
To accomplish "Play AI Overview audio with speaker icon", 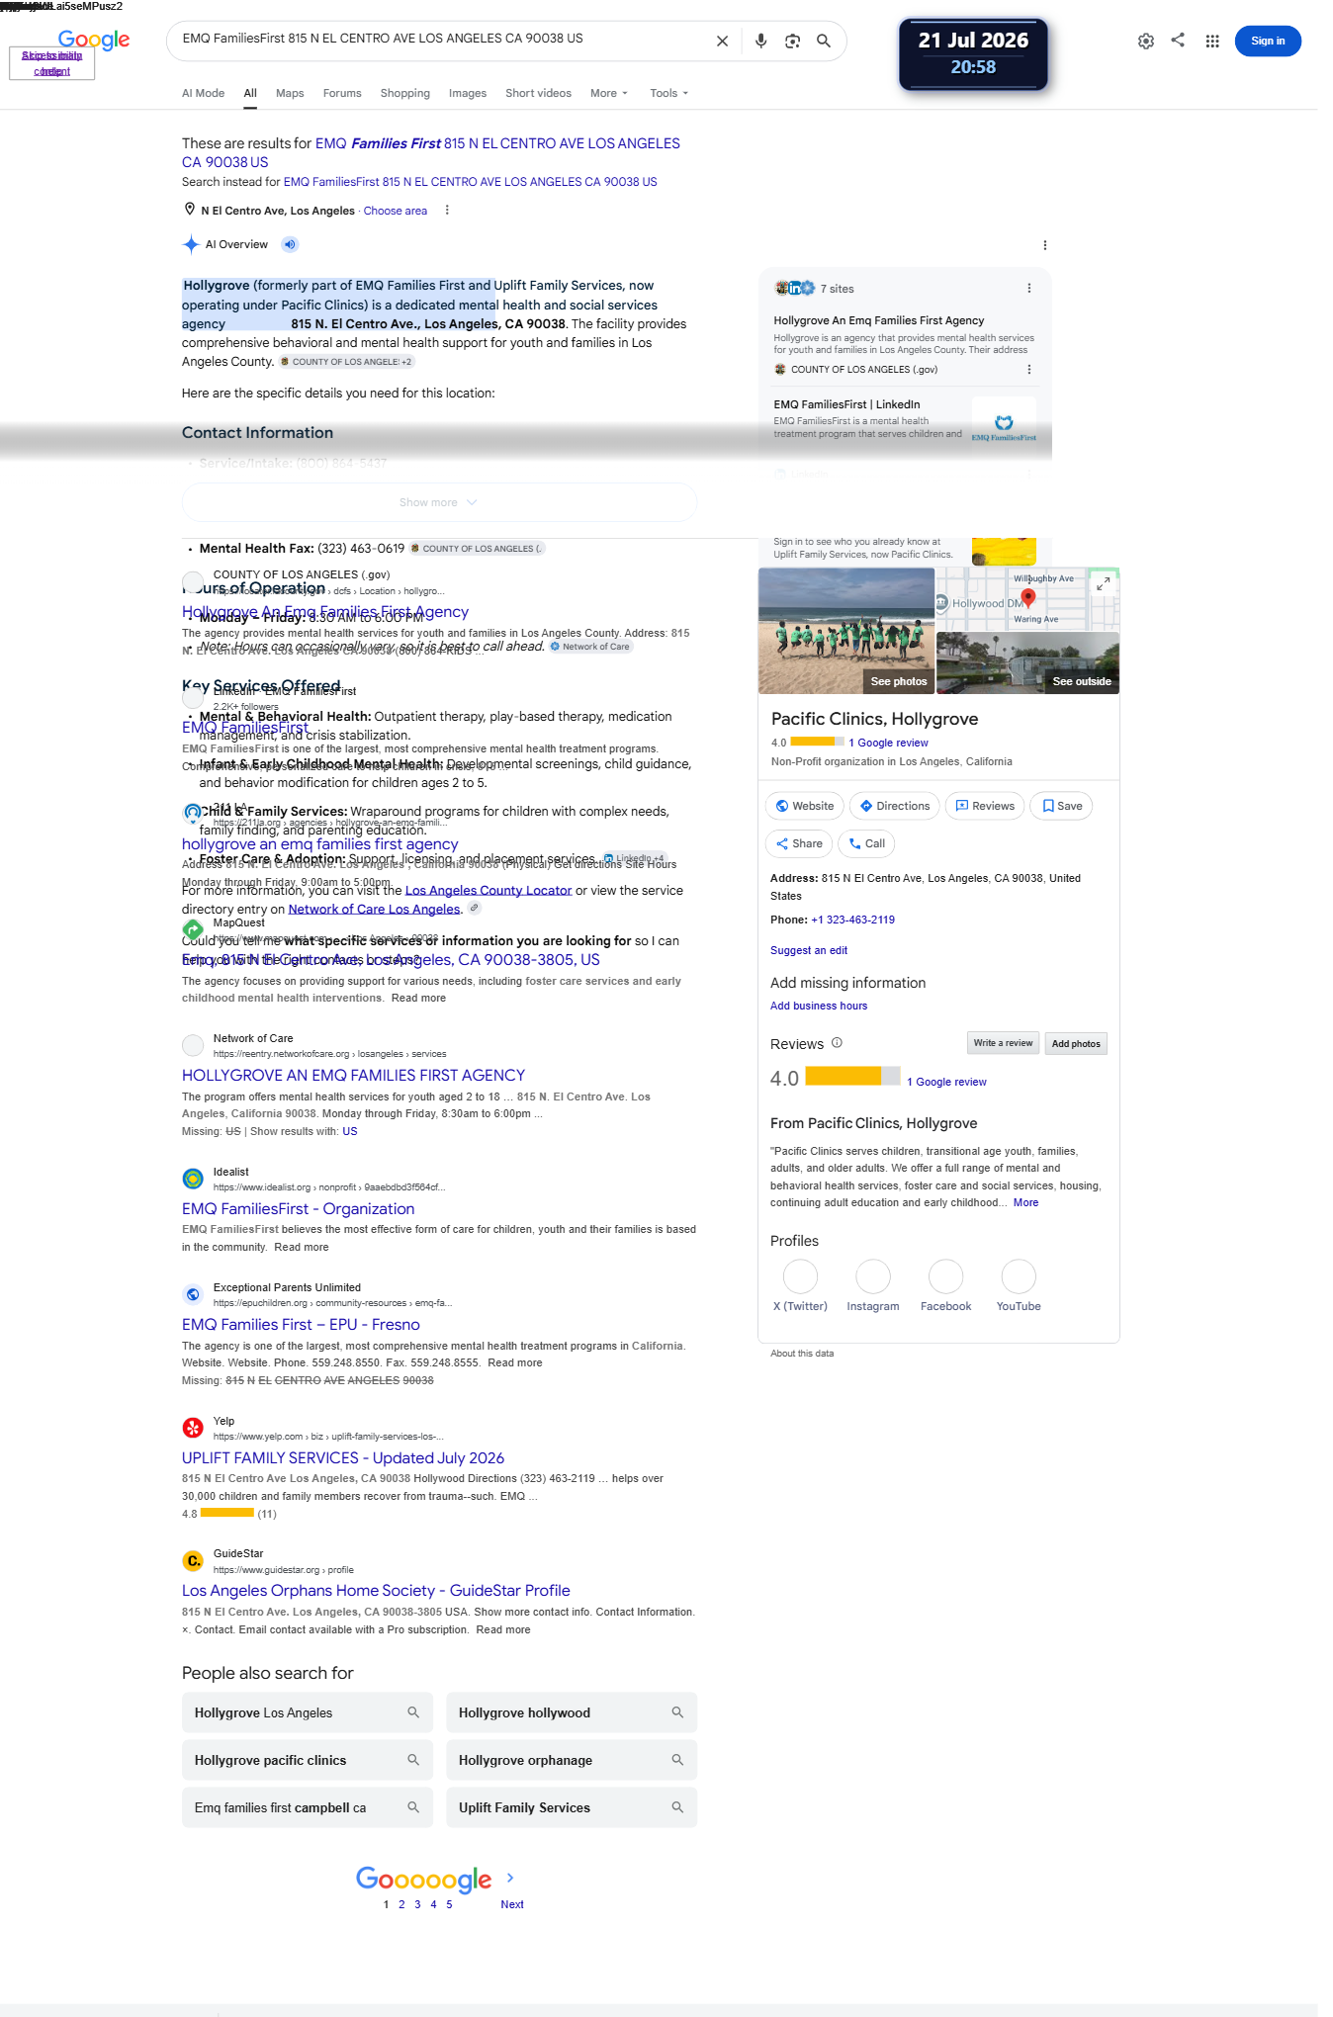I will pos(290,244).
